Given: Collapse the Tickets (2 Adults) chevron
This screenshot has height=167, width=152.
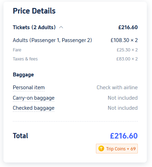Looking at the screenshot, I should (x=61, y=27).
